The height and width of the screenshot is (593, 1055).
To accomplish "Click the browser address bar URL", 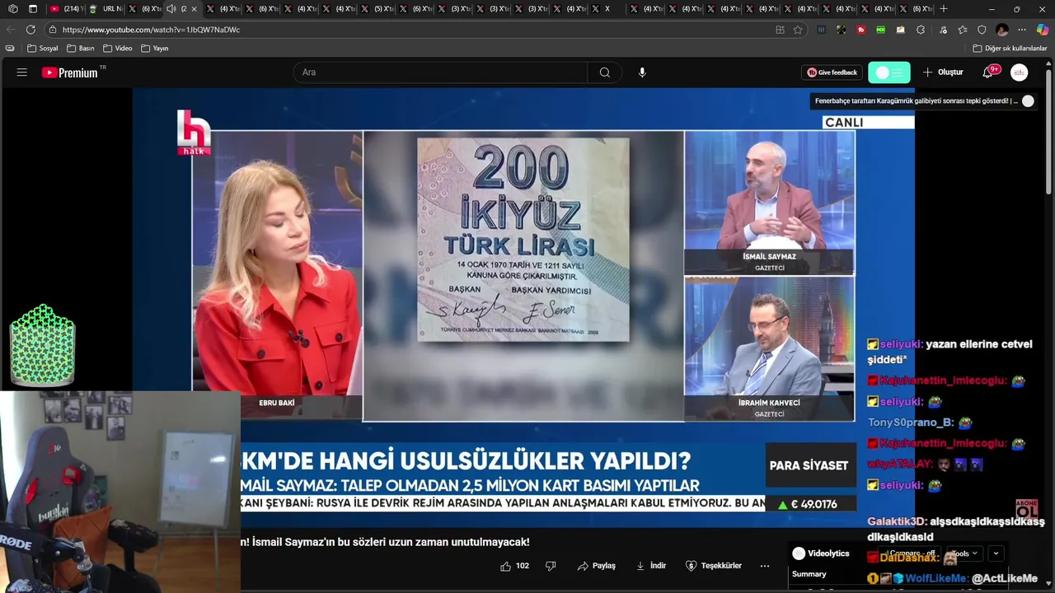I will click(x=151, y=30).
